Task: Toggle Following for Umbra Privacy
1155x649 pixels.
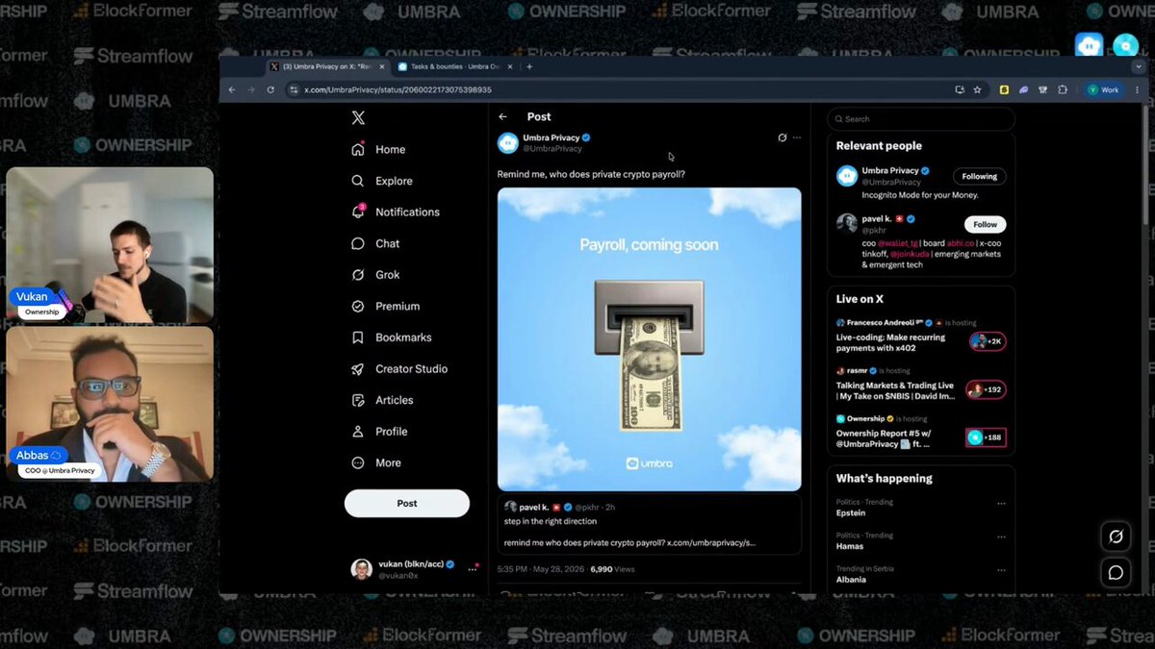Action: pos(979,176)
